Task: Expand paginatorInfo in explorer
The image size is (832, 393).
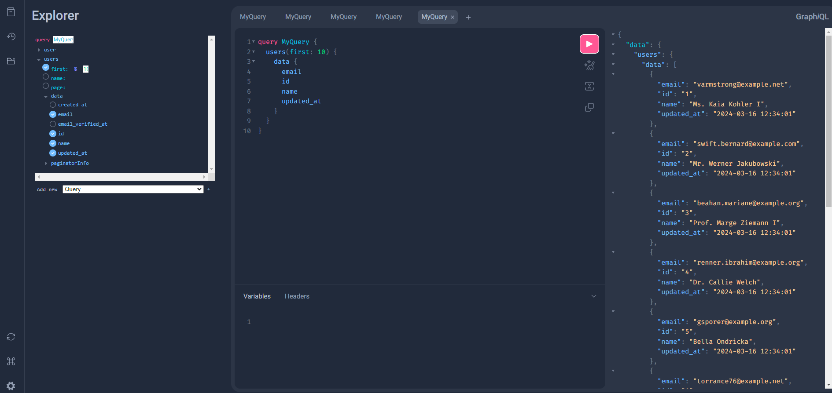Action: point(46,163)
